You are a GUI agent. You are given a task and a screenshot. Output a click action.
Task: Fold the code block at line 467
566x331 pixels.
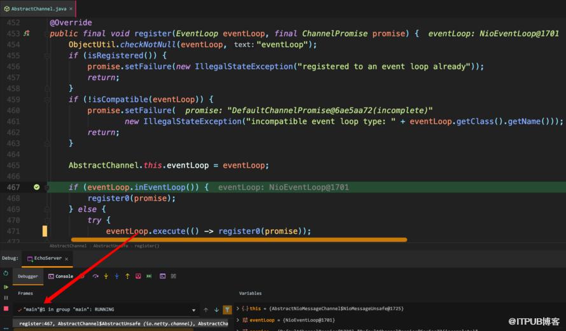click(x=46, y=187)
